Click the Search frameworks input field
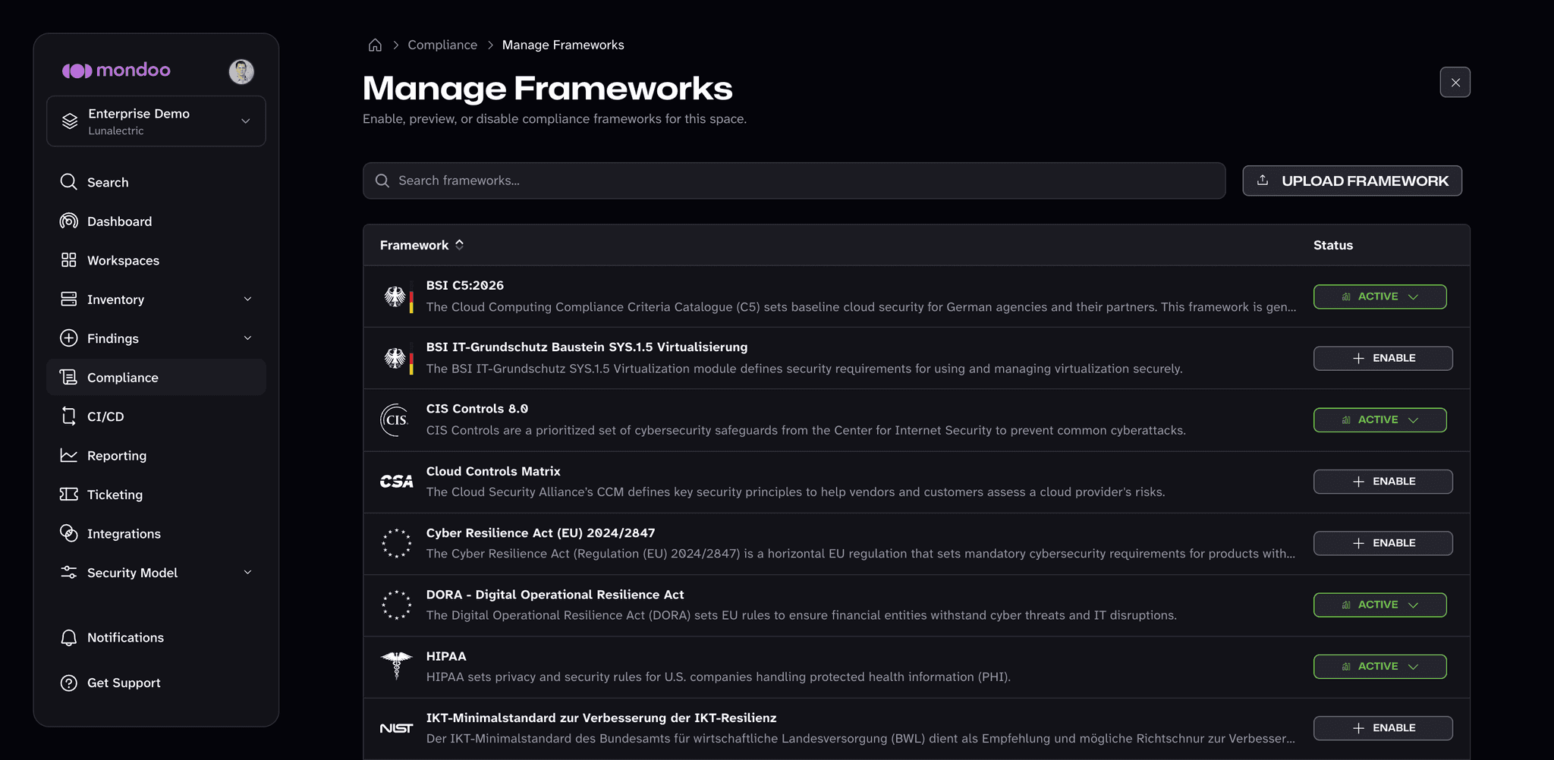This screenshot has width=1554, height=760. point(794,181)
